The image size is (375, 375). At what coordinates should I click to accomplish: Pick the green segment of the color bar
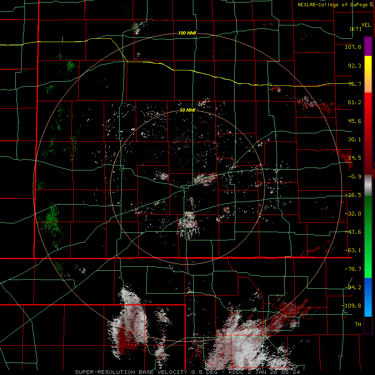[368, 237]
